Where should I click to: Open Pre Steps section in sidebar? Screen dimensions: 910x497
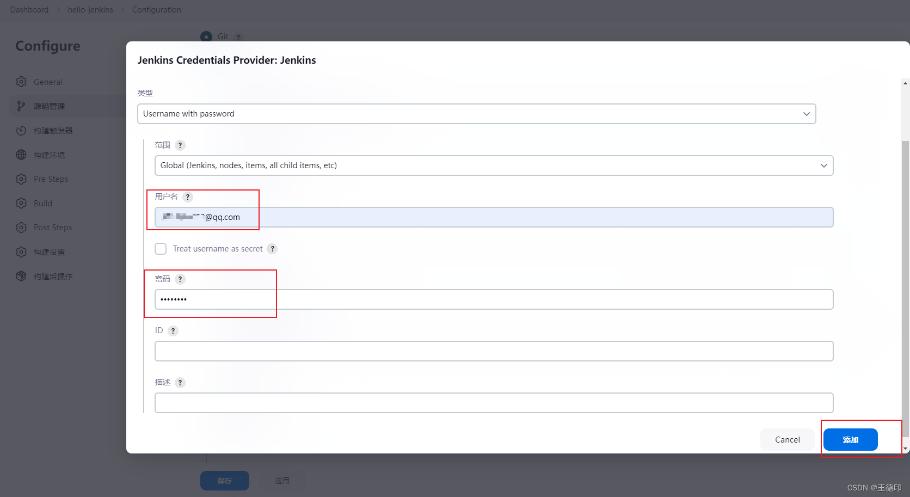pyautogui.click(x=51, y=179)
